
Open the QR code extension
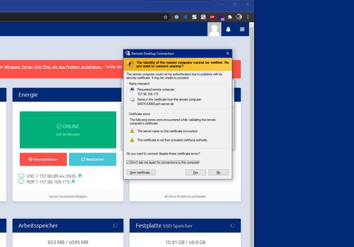tap(203, 17)
